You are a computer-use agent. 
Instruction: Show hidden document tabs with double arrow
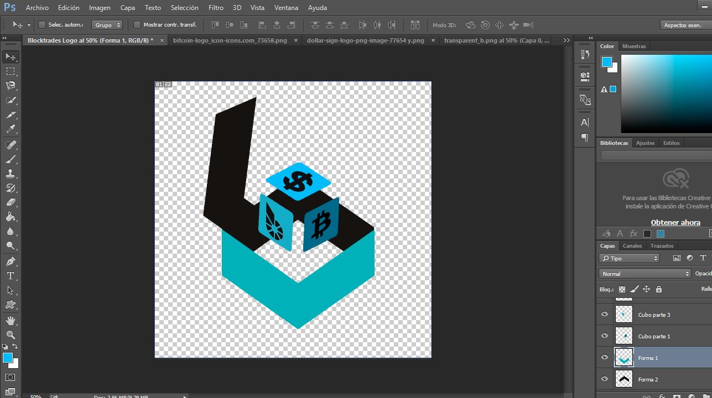point(567,40)
